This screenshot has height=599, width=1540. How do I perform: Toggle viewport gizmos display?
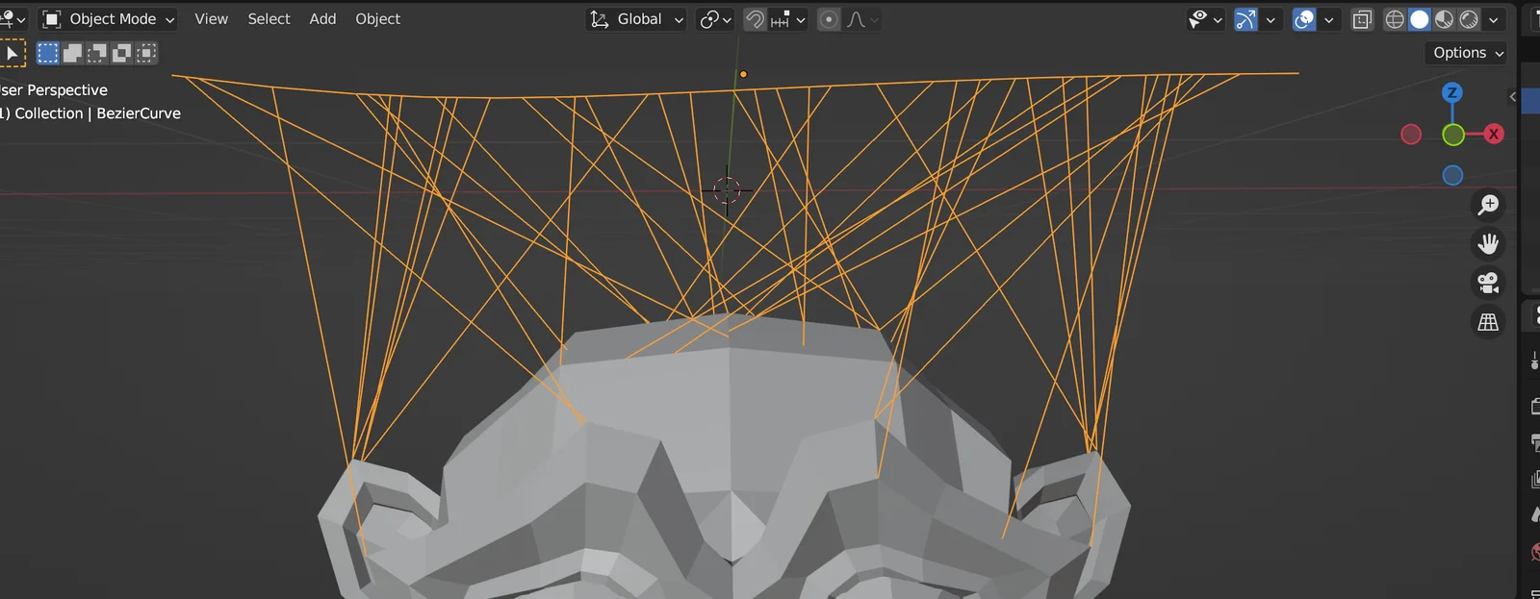[x=1245, y=19]
